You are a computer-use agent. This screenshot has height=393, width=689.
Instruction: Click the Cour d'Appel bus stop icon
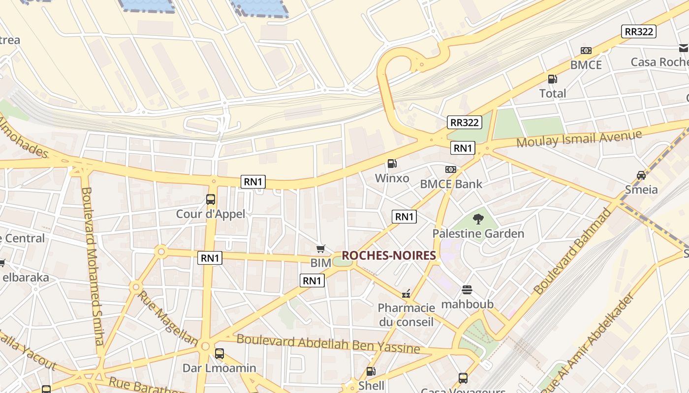211,199
